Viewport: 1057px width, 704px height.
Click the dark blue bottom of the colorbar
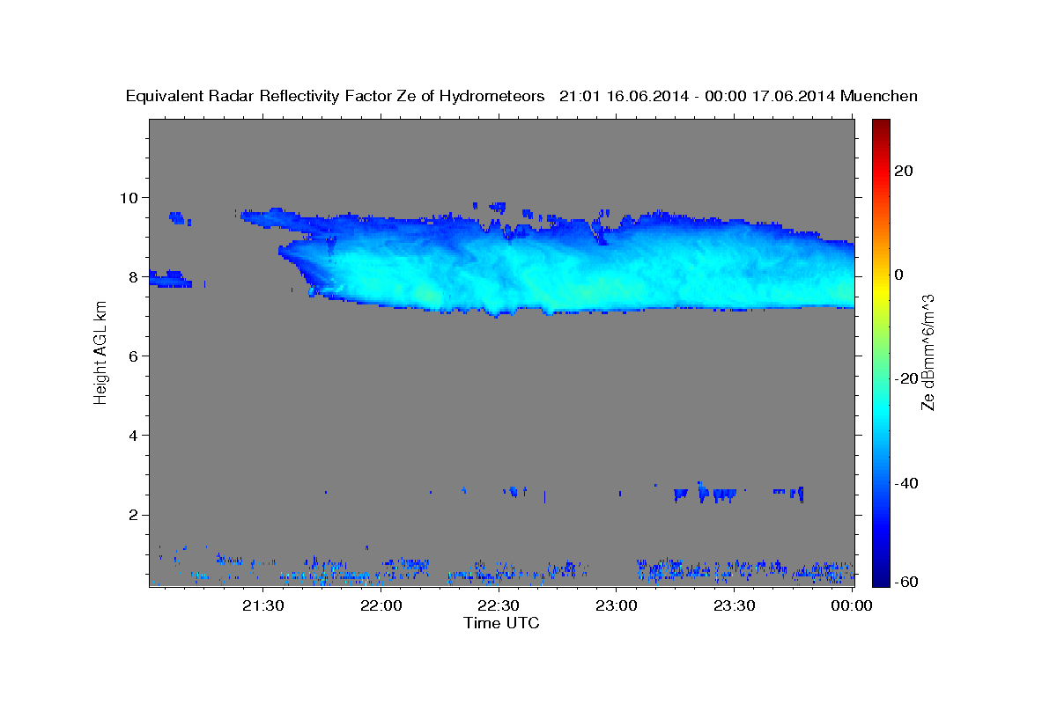(881, 579)
